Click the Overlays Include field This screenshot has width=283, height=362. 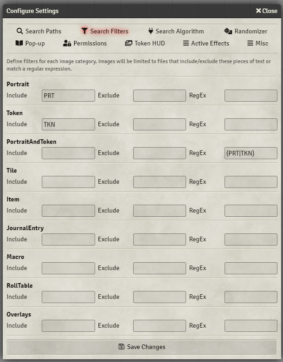[x=68, y=326]
